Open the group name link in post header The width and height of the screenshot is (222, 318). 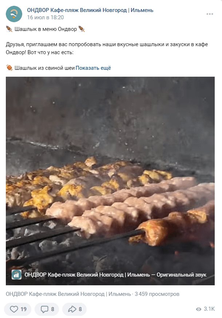click(x=90, y=10)
